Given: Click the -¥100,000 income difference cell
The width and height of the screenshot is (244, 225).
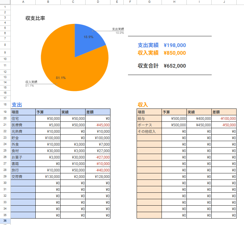Looking at the screenshot, I should (224, 118).
